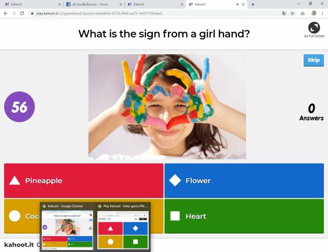Pick the green Heart answer

pyautogui.click(x=244, y=216)
